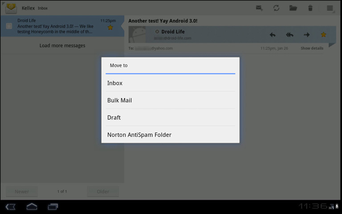Tap the Android back navigation button
342x214 pixels.
pos(11,206)
